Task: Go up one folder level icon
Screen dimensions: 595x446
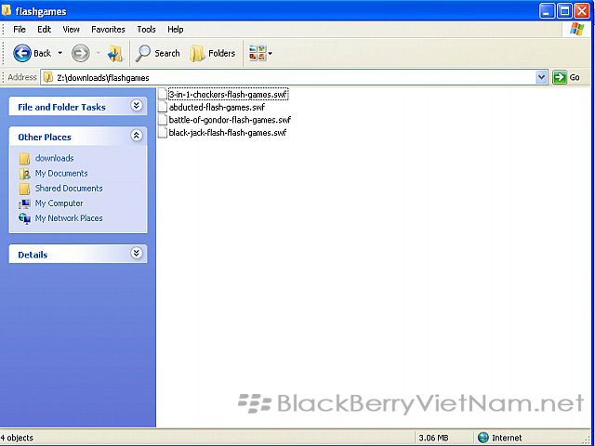Action: pos(115,54)
